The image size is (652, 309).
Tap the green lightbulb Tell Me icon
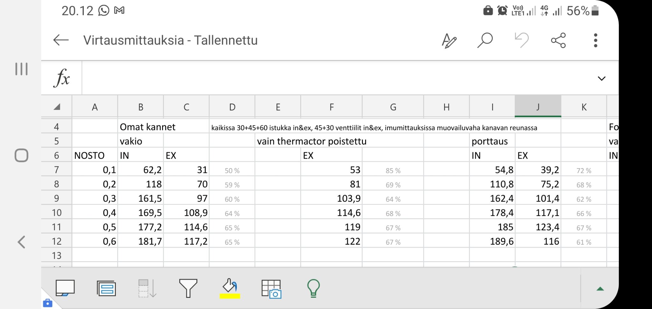pos(313,288)
